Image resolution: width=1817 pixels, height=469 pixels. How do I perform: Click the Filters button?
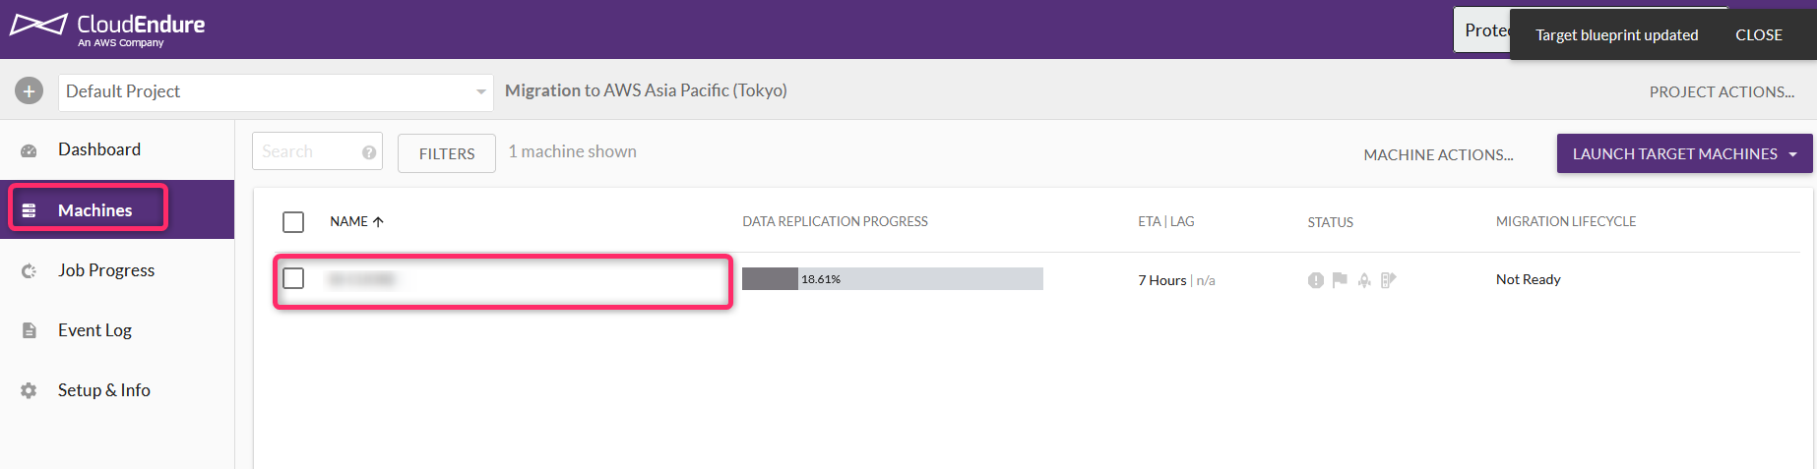click(x=447, y=153)
